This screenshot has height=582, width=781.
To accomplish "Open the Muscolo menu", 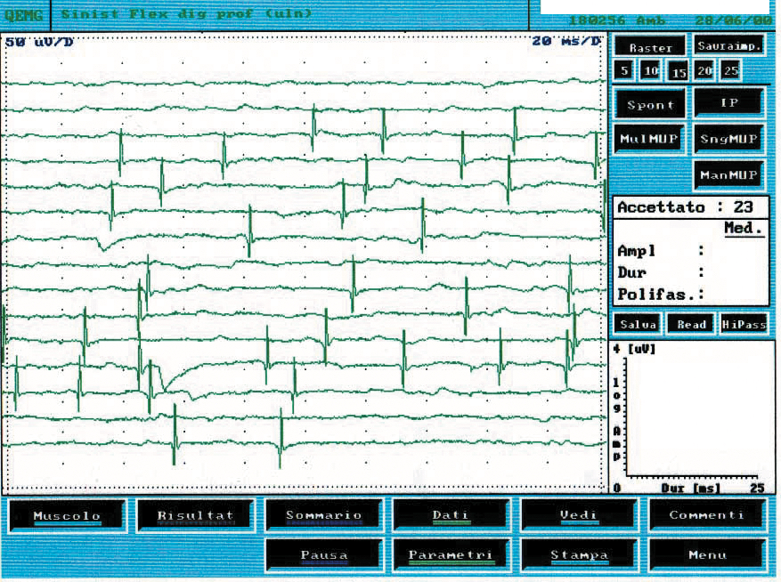I will click(67, 516).
